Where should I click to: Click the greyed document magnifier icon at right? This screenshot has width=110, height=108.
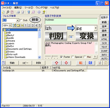pos(106,63)
